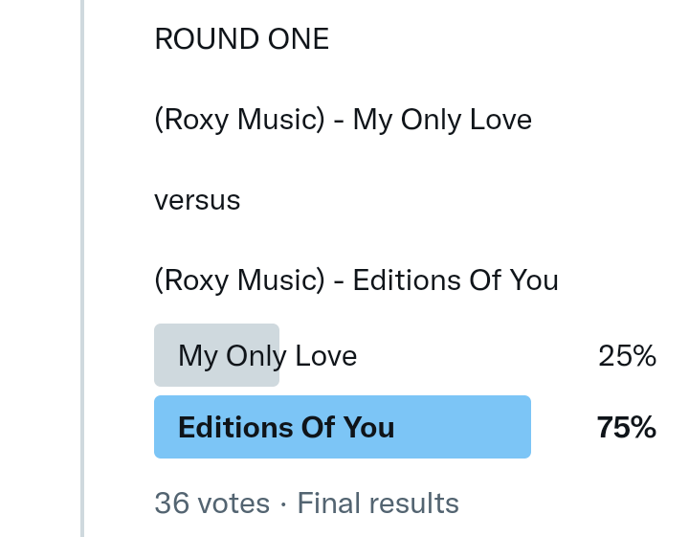The height and width of the screenshot is (537, 689).
Task: Click the word ONE in the heading
Action: [298, 39]
